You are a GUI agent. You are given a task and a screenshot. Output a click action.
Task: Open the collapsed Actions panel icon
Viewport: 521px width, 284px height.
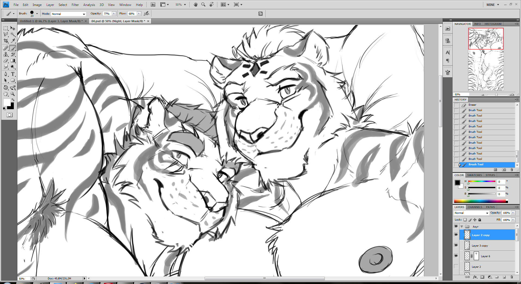pyautogui.click(x=448, y=29)
